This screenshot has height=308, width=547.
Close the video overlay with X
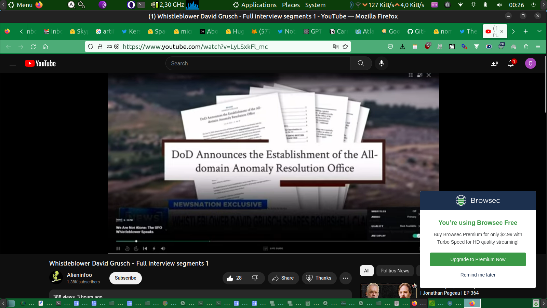coord(429,75)
